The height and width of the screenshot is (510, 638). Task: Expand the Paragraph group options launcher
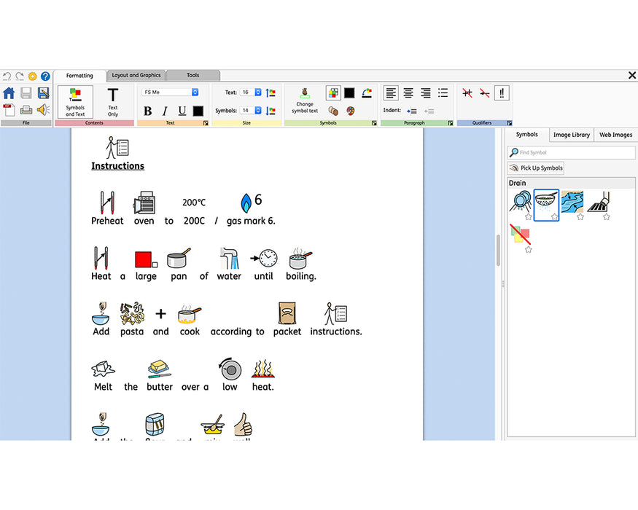click(448, 123)
